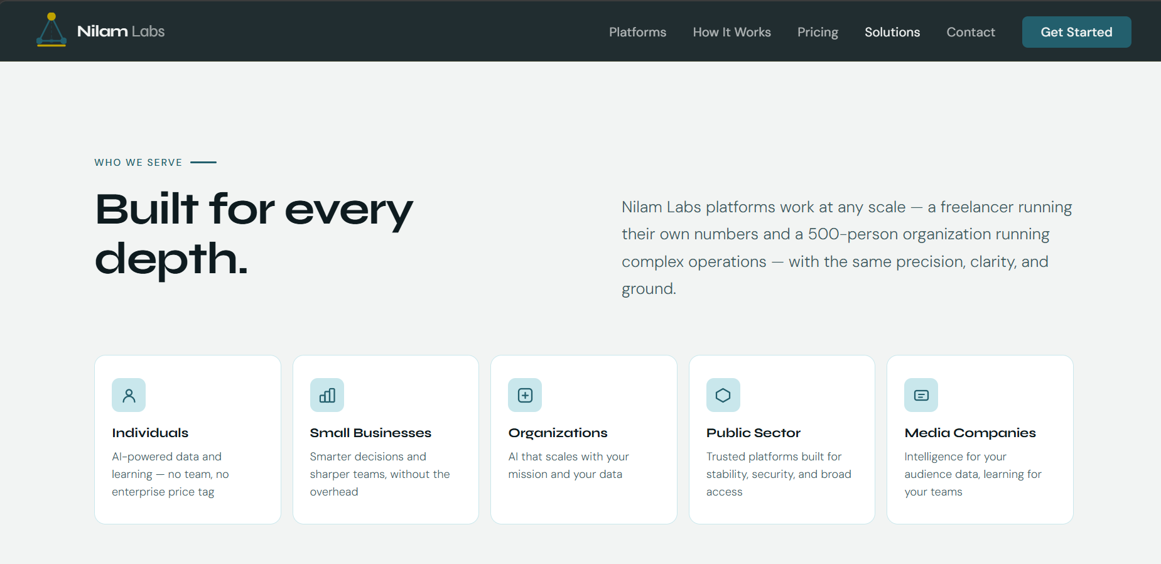Click 'AI-powered data and learning' description

coord(170,474)
